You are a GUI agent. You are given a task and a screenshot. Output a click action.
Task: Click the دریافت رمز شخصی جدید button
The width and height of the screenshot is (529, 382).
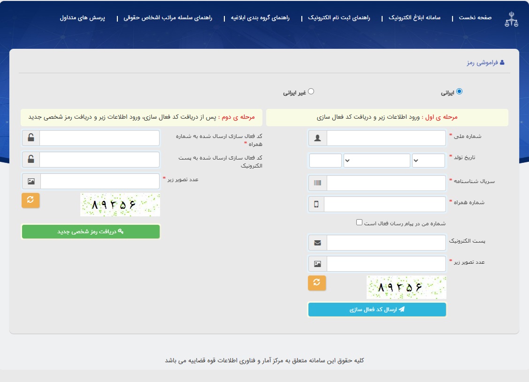(91, 232)
